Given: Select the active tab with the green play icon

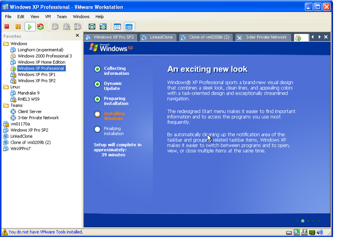Looking at the screenshot, I should coord(301,38).
